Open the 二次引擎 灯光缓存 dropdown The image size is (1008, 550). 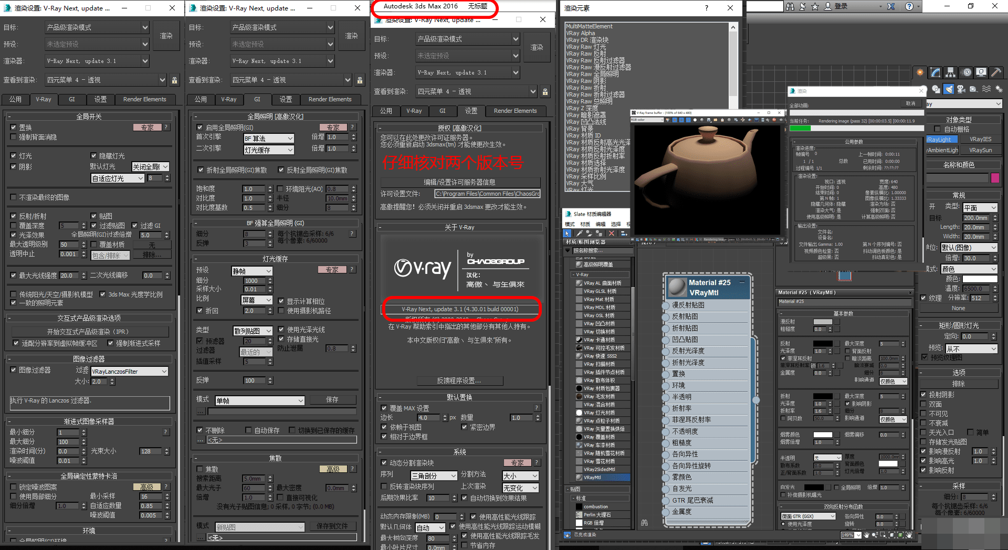point(268,150)
